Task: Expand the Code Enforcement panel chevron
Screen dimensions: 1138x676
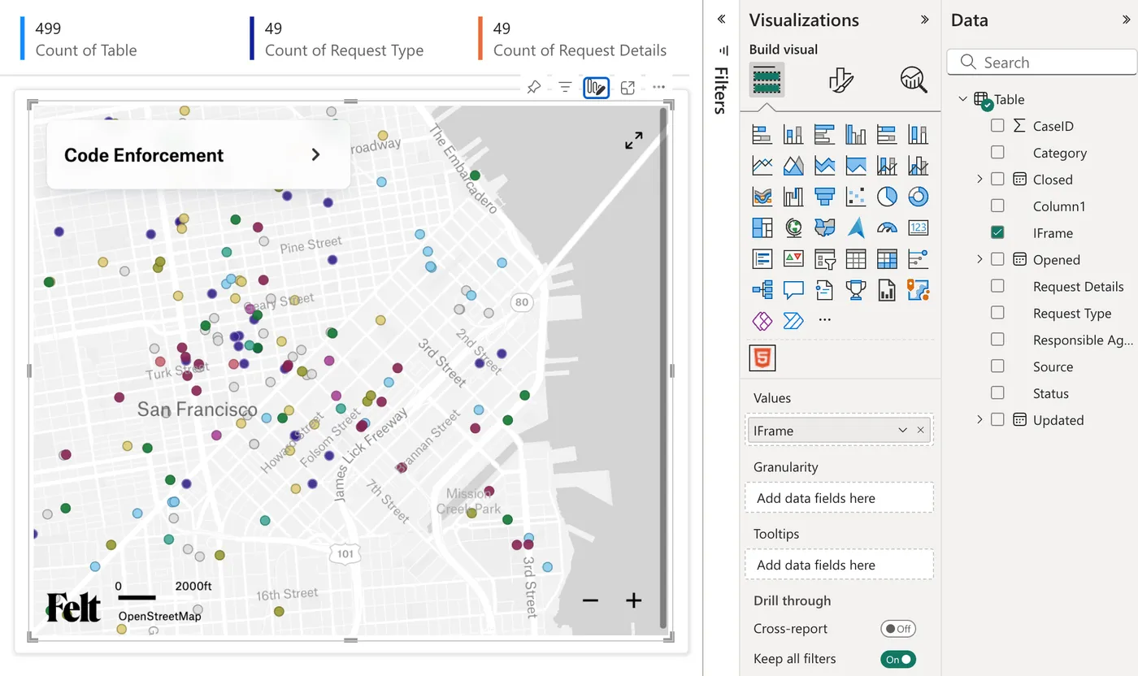Action: click(316, 154)
